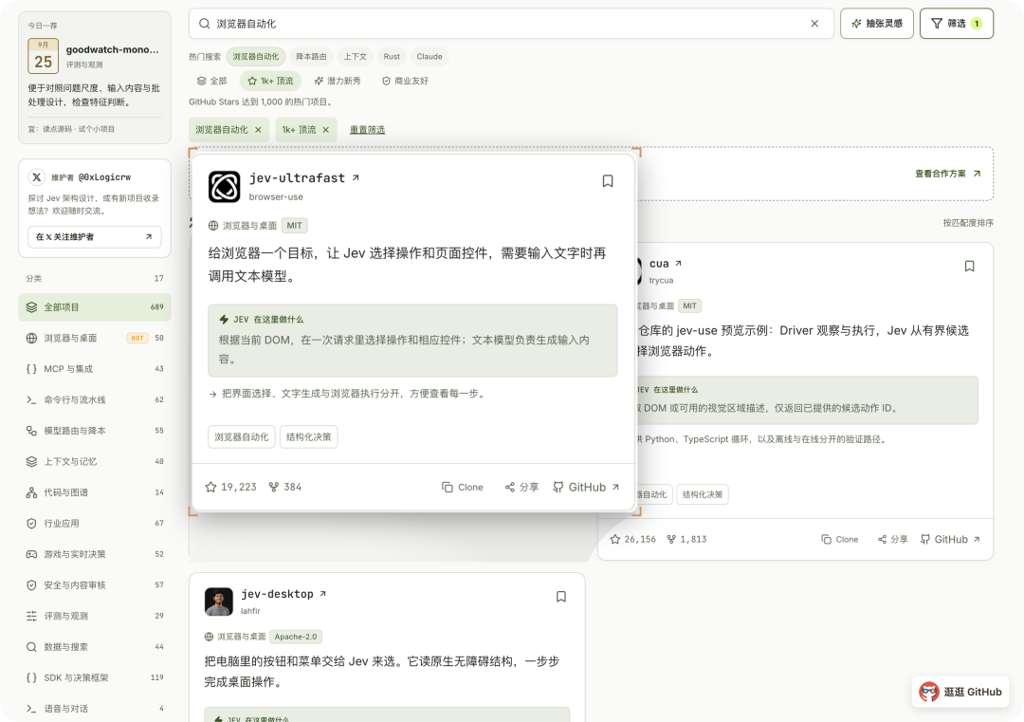Click the 重置筛选 link
The height and width of the screenshot is (722, 1024).
click(x=367, y=130)
